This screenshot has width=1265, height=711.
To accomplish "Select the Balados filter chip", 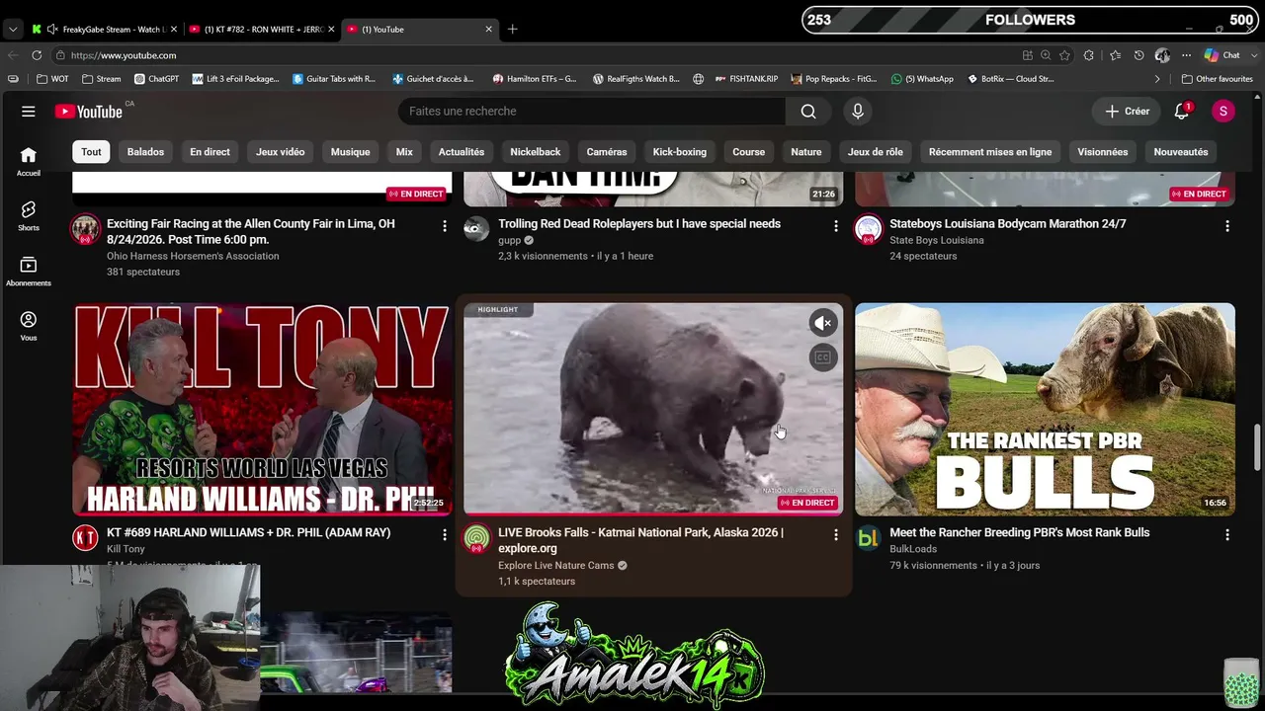I will click(145, 152).
